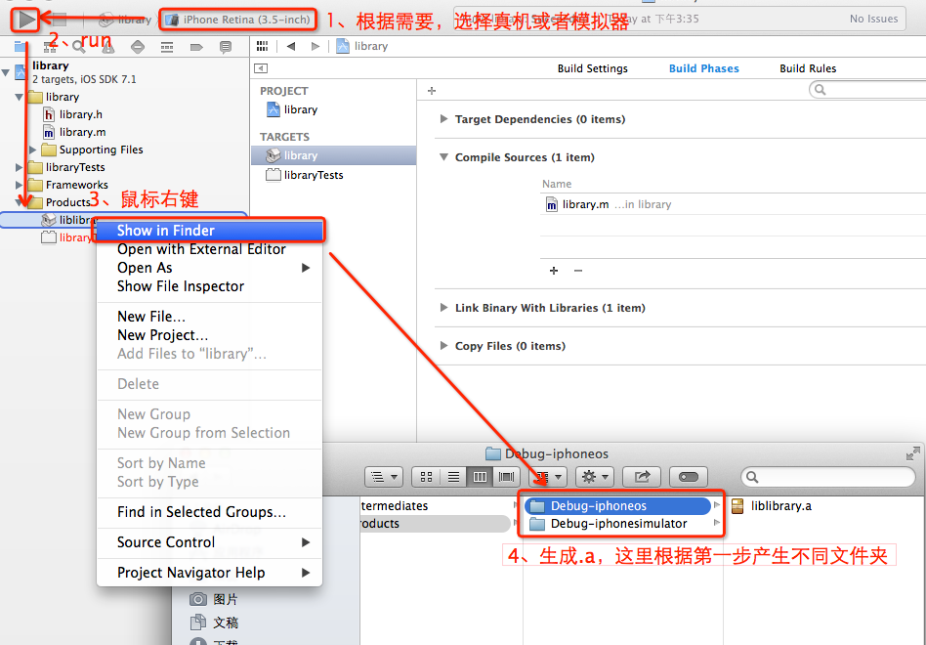Click the Stop button in Xcode toolbar
The width and height of the screenshot is (926, 645).
pos(59,19)
